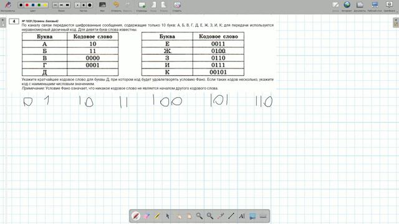Pick the blue pen color
The height and width of the screenshot is (224, 399).
point(33,5)
